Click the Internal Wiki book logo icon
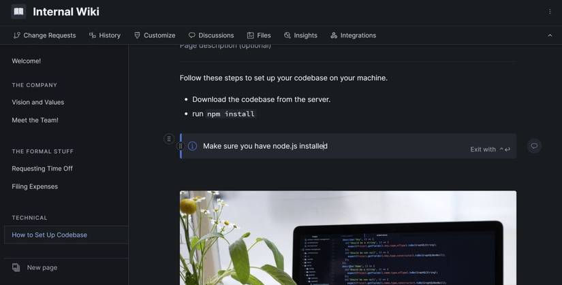 pos(18,12)
